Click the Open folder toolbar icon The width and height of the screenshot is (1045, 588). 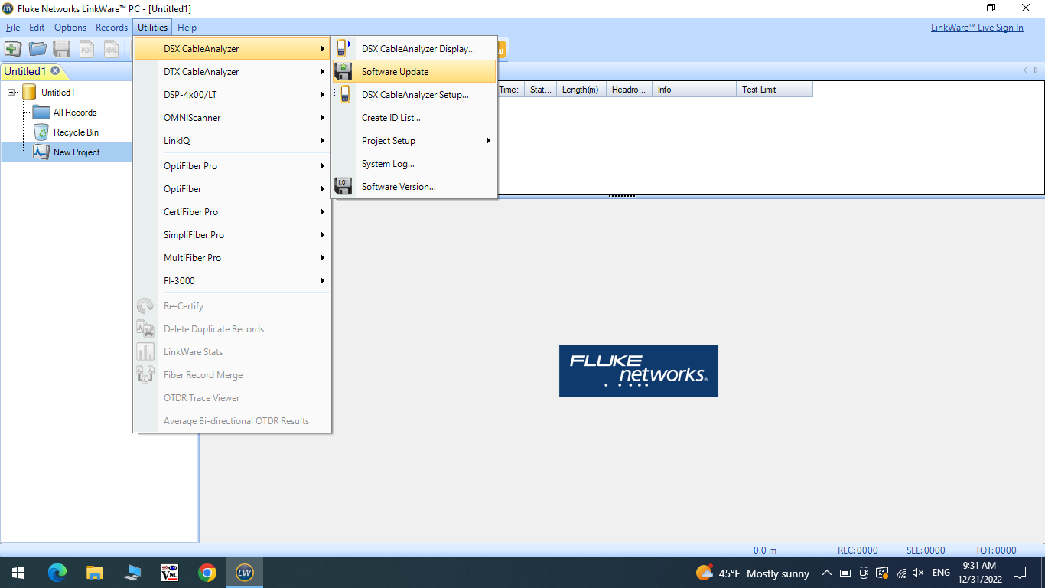pyautogui.click(x=37, y=50)
